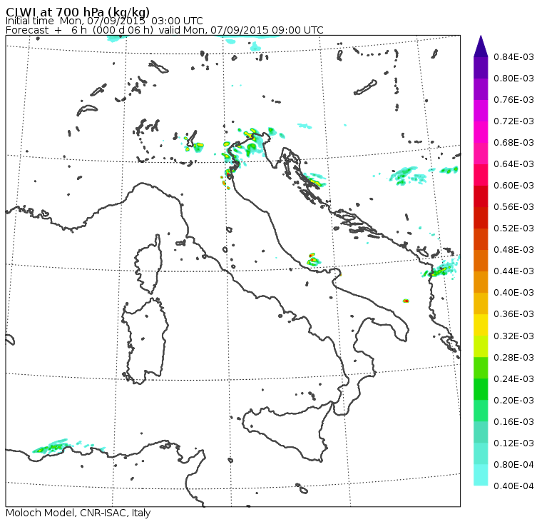Click the 0.72E-03 colorbar label
The image size is (542, 522).
coord(513,121)
